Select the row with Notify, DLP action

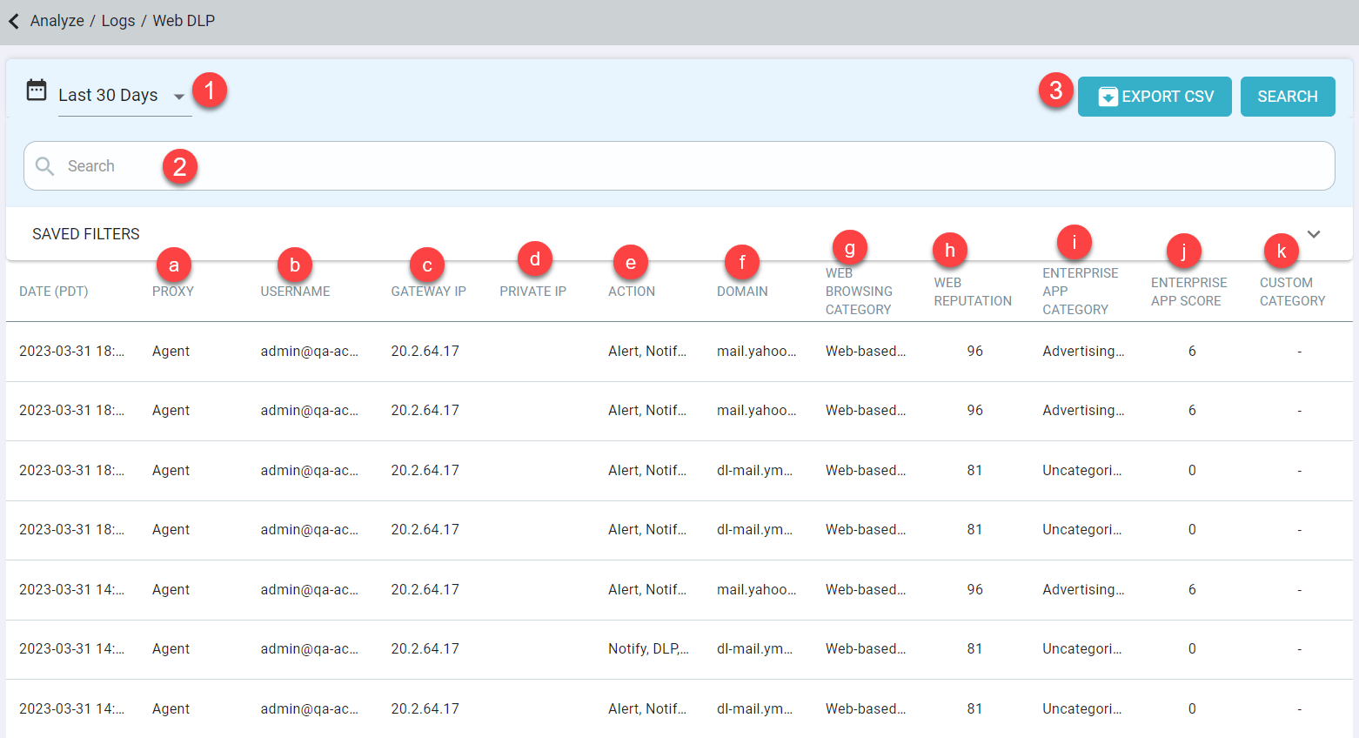(679, 649)
